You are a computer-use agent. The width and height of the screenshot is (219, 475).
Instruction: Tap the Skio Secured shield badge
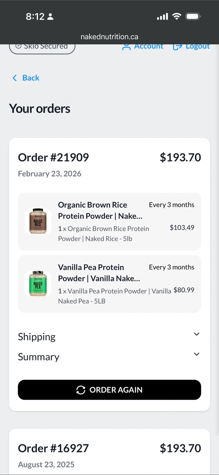tap(42, 47)
